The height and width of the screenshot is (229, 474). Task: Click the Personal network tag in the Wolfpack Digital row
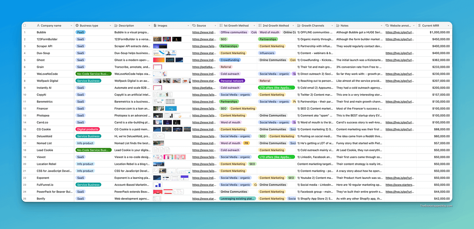pyautogui.click(x=232, y=81)
